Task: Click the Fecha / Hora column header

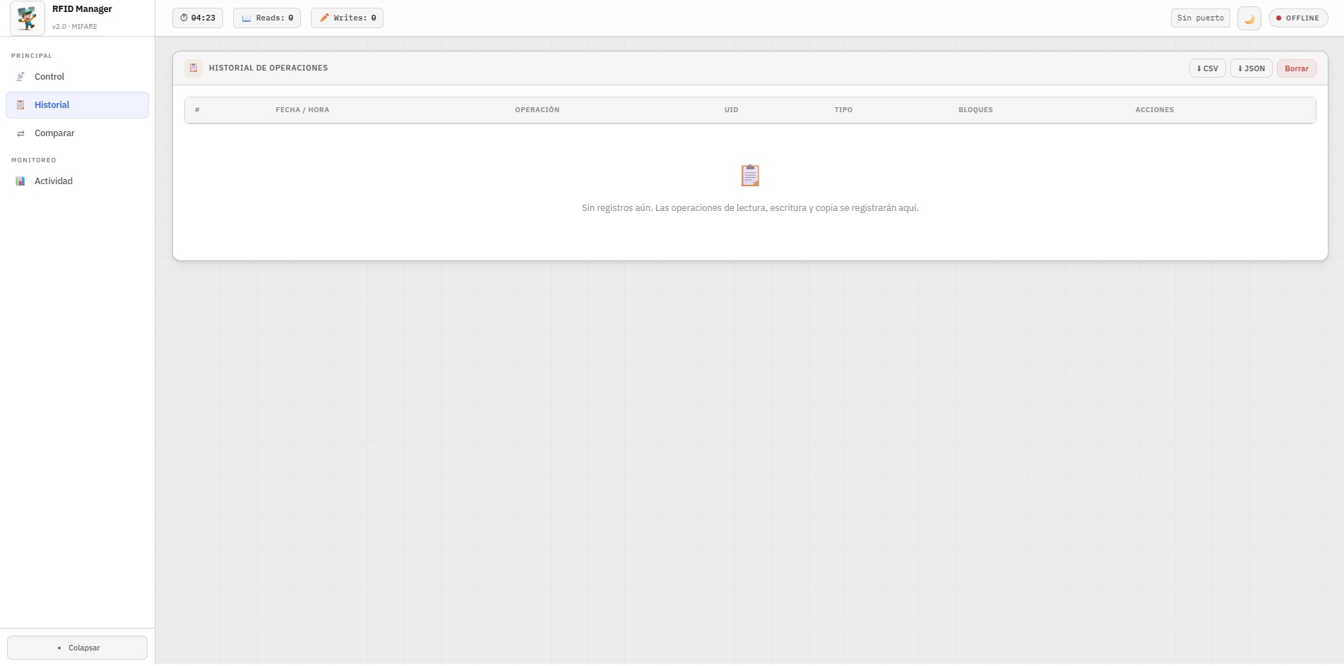Action: pos(302,109)
